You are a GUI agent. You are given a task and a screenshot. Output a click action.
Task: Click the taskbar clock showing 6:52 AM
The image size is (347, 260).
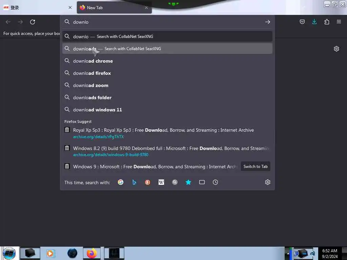coord(330,254)
